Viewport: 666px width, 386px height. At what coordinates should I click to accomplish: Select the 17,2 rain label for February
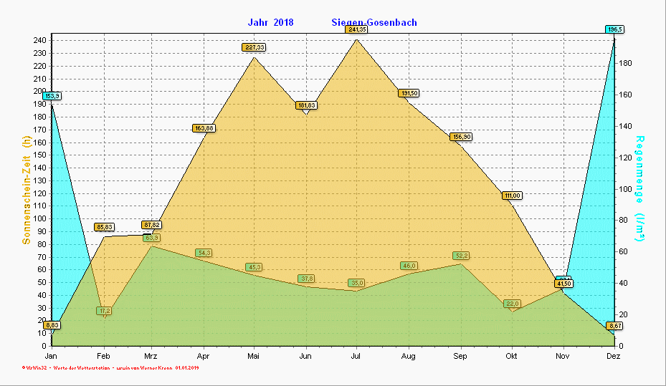click(105, 311)
